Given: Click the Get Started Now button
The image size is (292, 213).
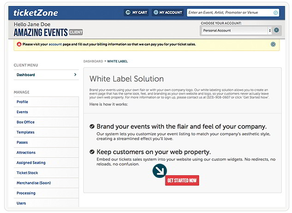Looking at the screenshot, I should pos(182,180).
